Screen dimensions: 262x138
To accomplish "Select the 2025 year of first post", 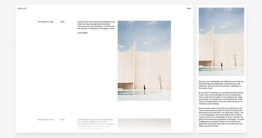I will pyautogui.click(x=62, y=22).
